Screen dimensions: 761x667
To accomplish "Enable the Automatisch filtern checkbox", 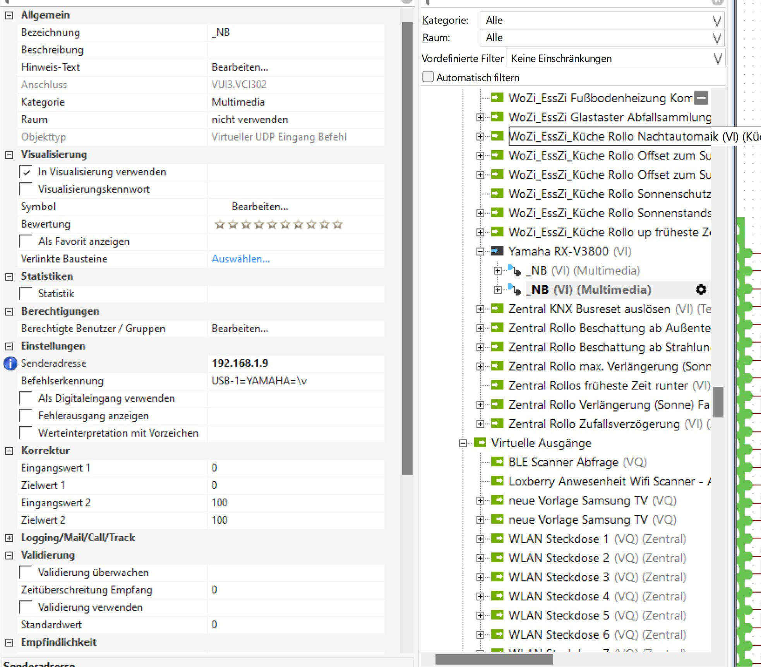I will click(428, 77).
